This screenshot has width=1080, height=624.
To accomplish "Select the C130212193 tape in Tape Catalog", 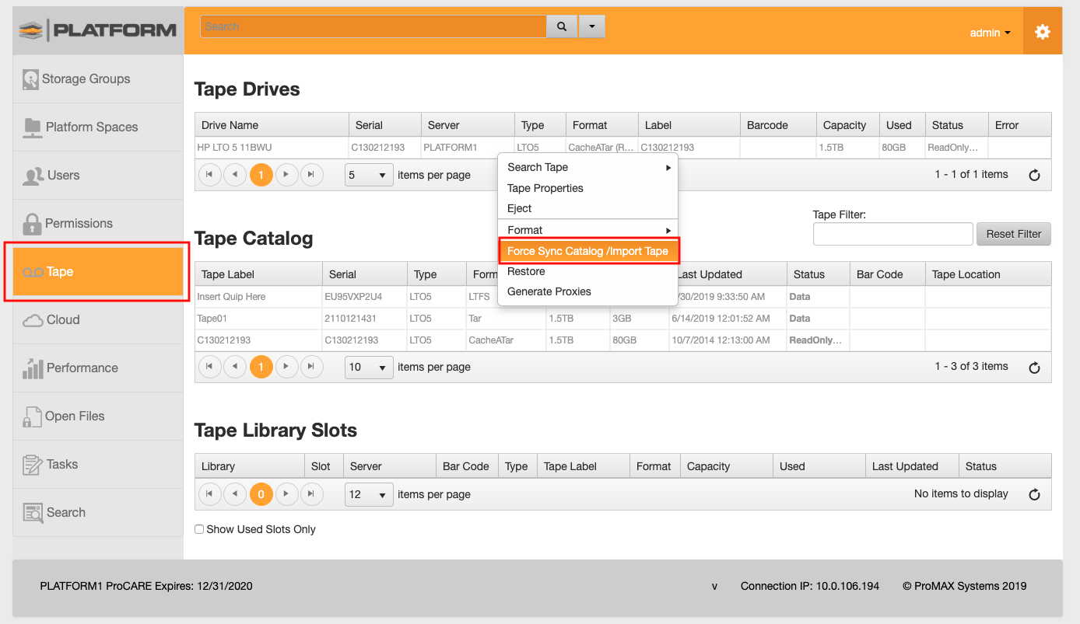I will [x=622, y=340].
